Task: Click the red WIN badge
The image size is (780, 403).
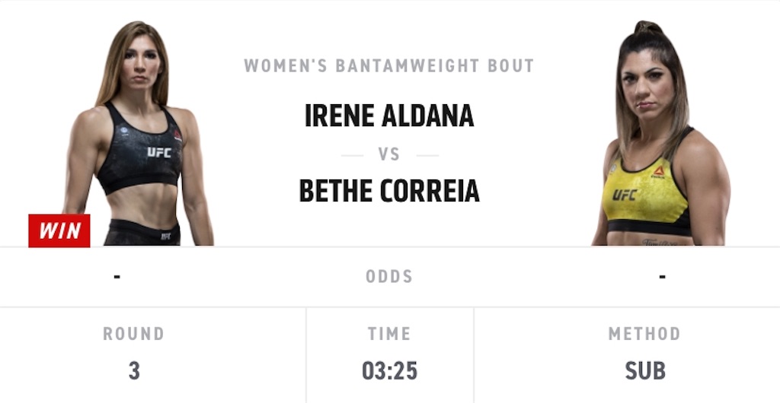Action: tap(59, 230)
